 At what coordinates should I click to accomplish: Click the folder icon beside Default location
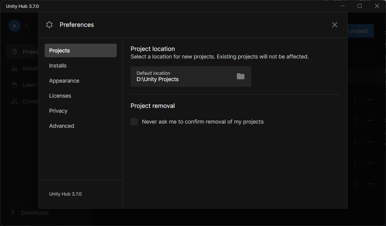point(240,77)
